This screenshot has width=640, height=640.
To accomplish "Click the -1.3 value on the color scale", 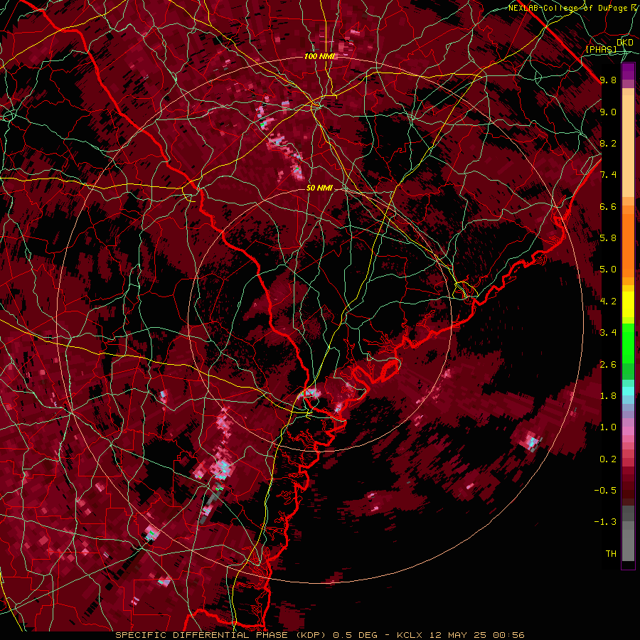I will (x=605, y=522).
